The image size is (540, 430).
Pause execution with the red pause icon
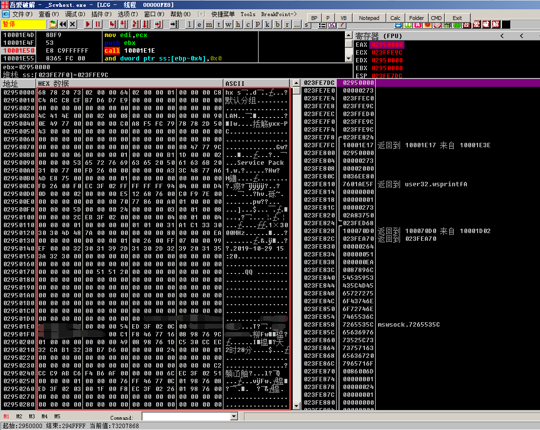click(98, 24)
